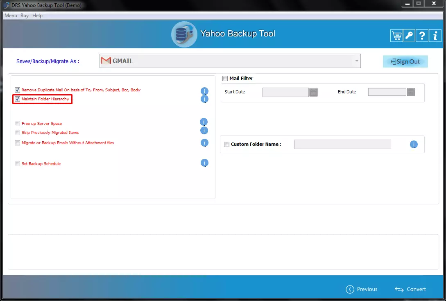The image size is (446, 301).
Task: Enable Free up Server Space
Action: 17,124
